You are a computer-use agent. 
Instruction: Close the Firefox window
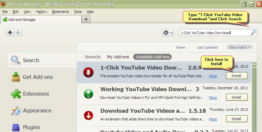(259, 4)
